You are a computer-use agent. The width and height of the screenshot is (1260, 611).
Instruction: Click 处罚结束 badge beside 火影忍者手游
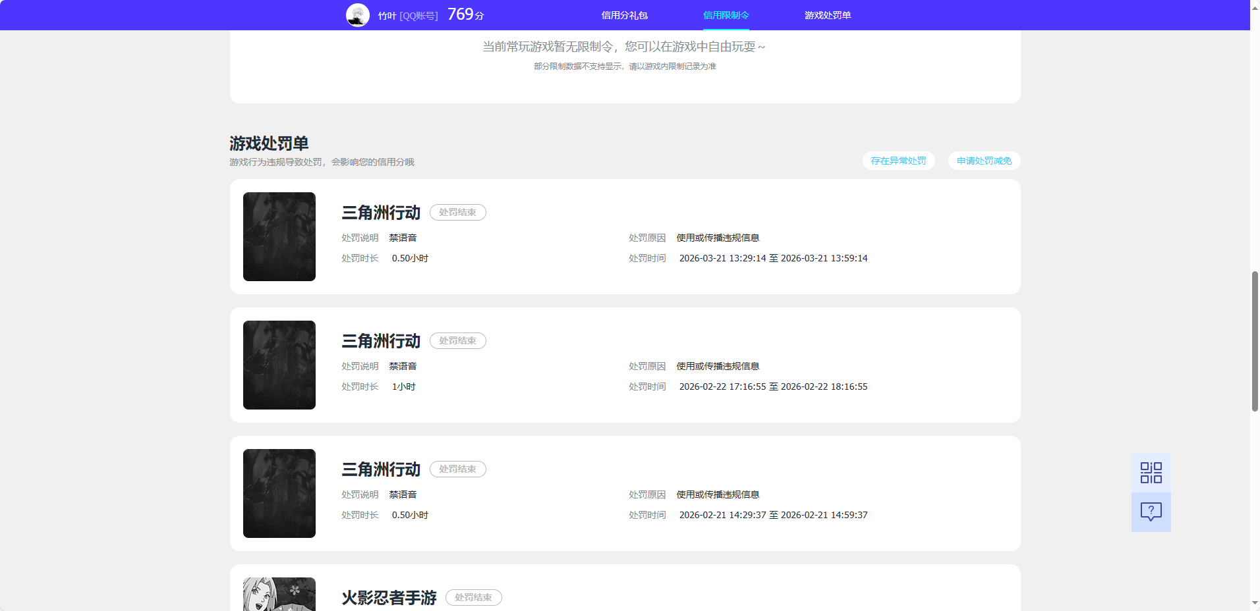tap(474, 597)
